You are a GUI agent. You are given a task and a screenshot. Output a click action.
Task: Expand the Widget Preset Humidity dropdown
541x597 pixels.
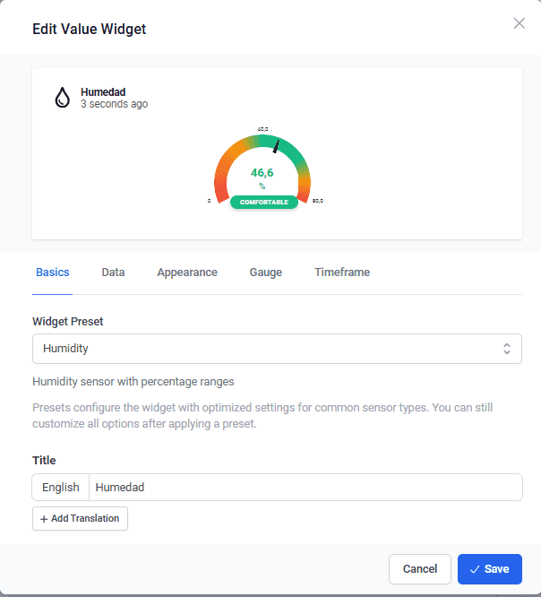(269, 349)
